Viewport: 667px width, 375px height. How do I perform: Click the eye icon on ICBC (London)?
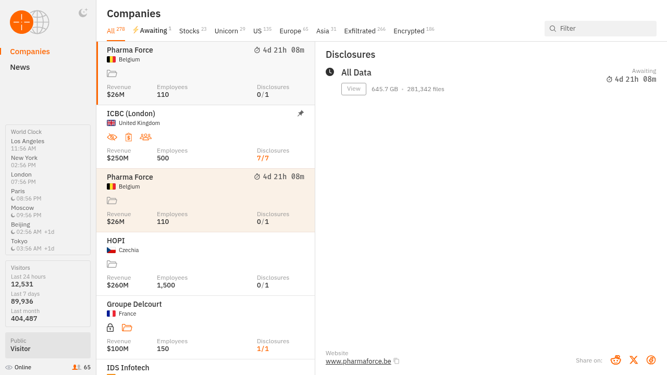(112, 137)
